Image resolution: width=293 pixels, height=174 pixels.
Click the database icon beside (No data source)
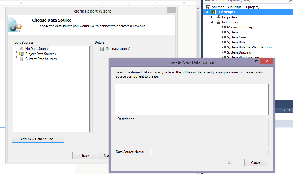pos(102,49)
